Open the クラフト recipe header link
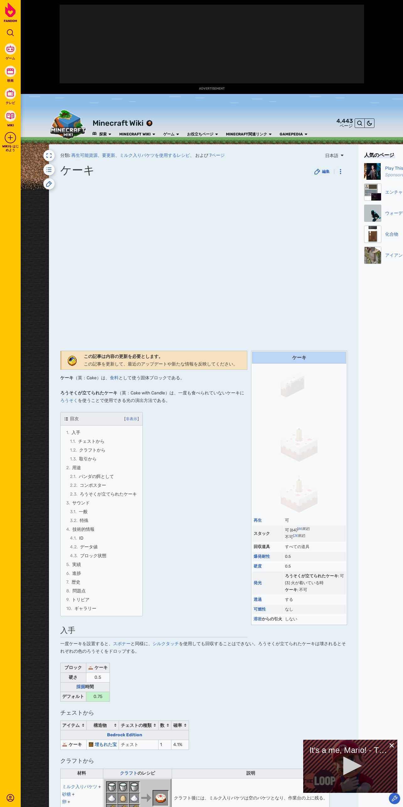The image size is (403, 807). point(128,773)
